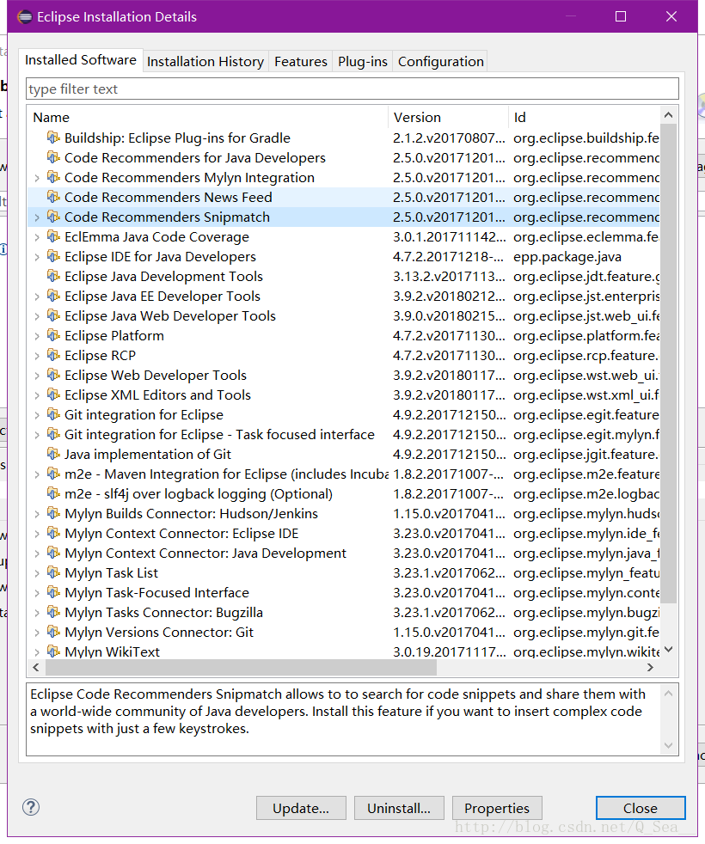Image resolution: width=705 pixels, height=844 pixels.
Task: Select the epp.package.java id cell
Action: pyautogui.click(x=567, y=257)
